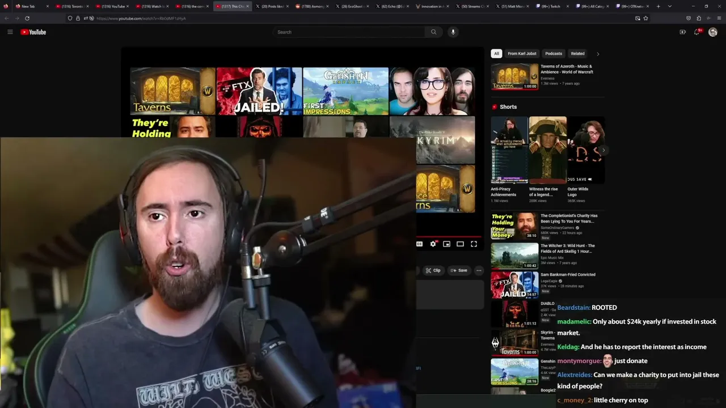Reload the page in the browser
Viewport: 726px width, 408px height.
[27, 18]
